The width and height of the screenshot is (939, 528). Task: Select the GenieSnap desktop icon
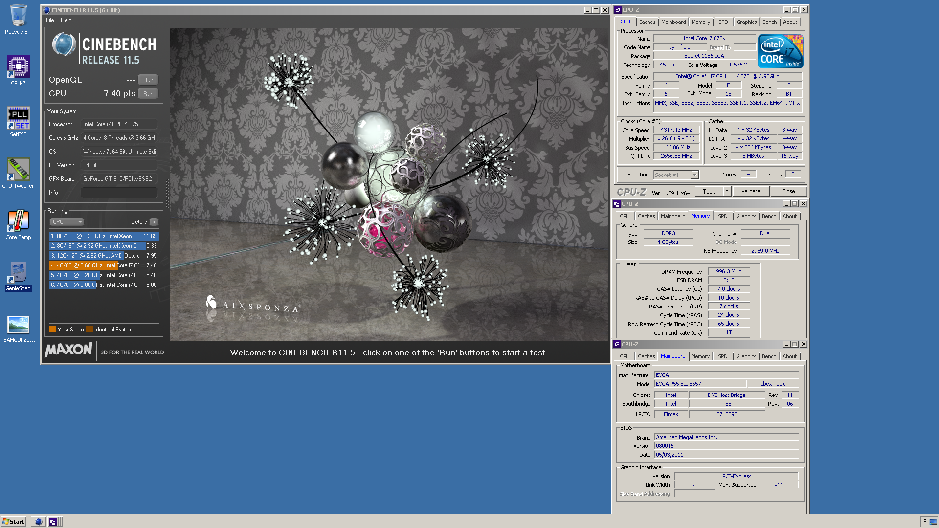18,276
